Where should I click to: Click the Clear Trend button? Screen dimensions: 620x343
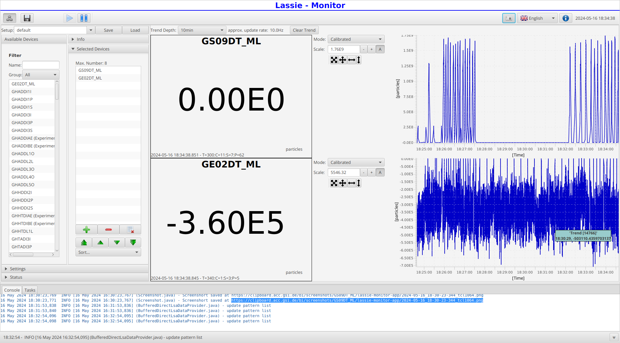(304, 30)
